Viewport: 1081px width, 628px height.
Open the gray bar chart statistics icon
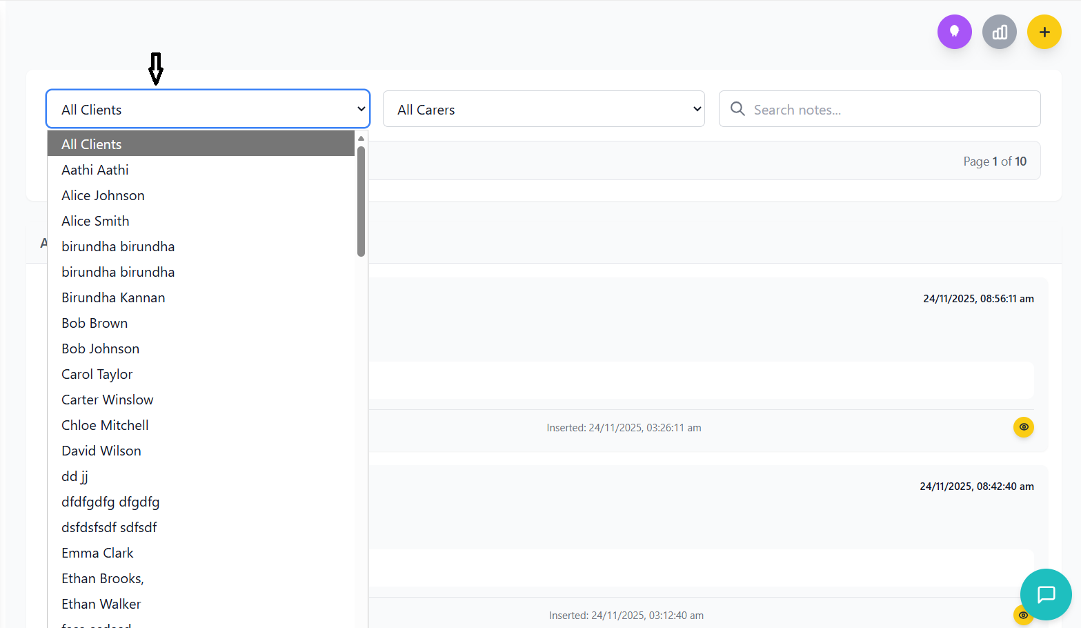click(999, 32)
